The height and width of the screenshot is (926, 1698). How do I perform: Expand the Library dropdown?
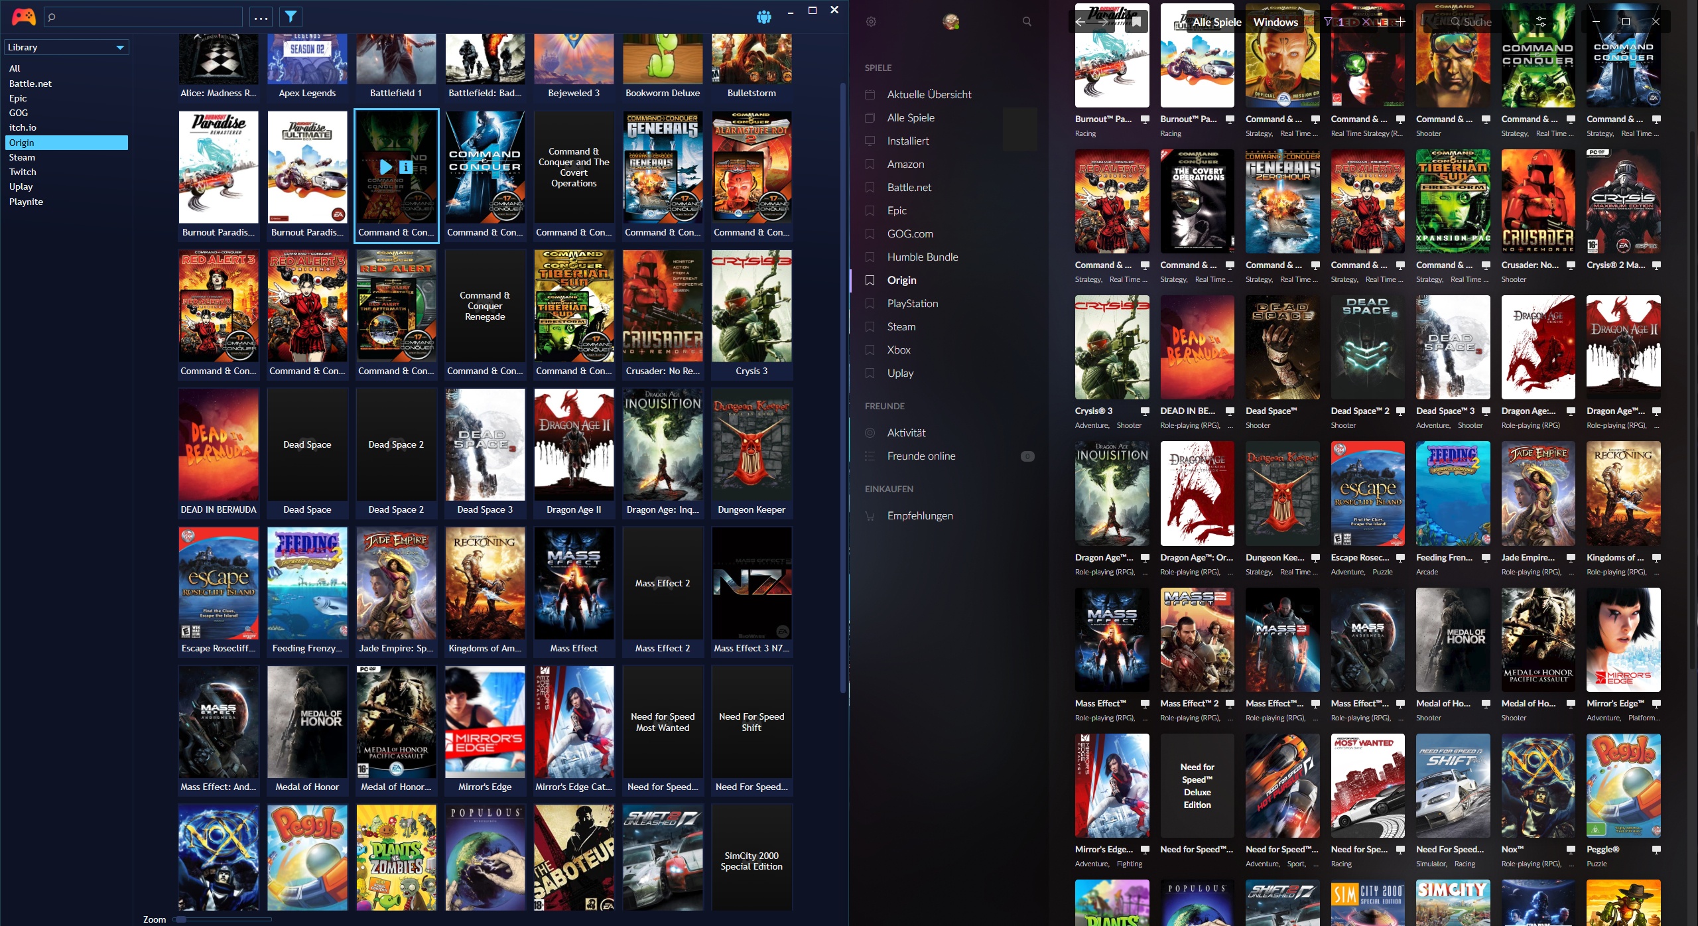(x=120, y=48)
